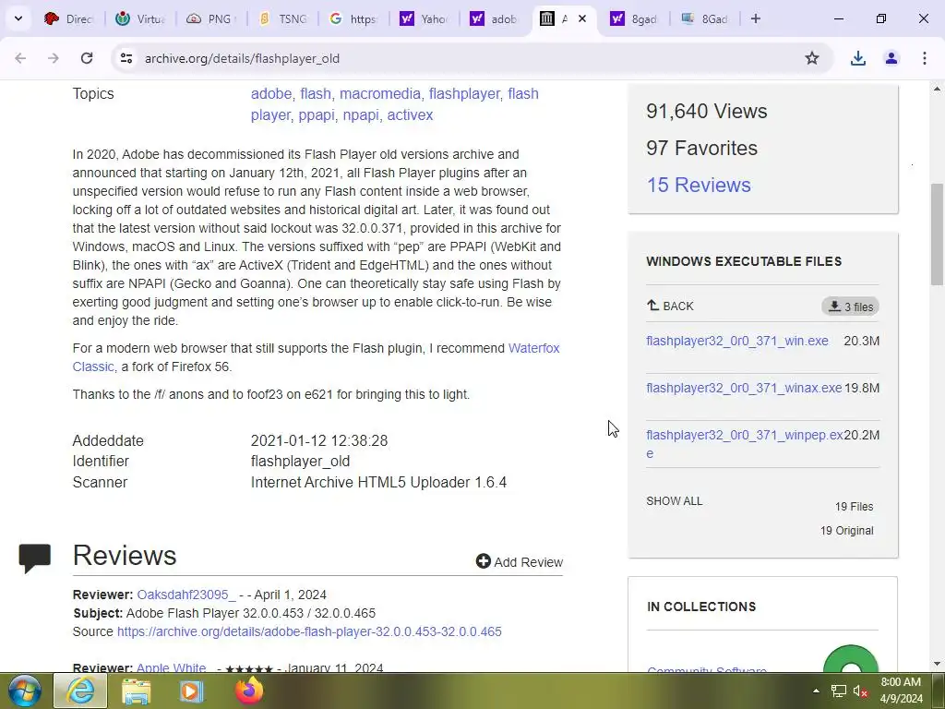
Task: Open the adobe topic link
Action: (271, 93)
